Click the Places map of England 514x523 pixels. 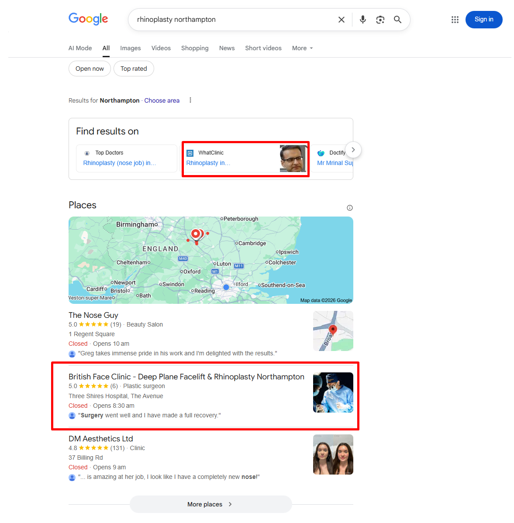coord(210,260)
